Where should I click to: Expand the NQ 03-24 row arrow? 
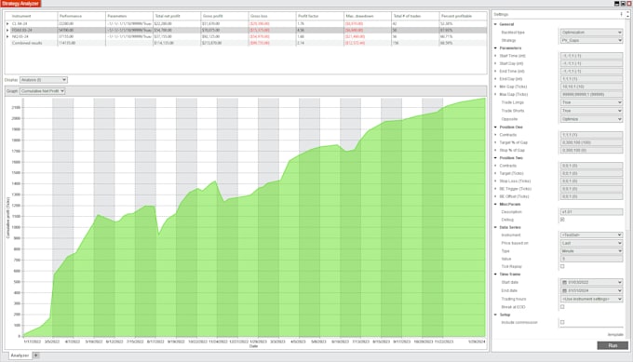(x=7, y=36)
